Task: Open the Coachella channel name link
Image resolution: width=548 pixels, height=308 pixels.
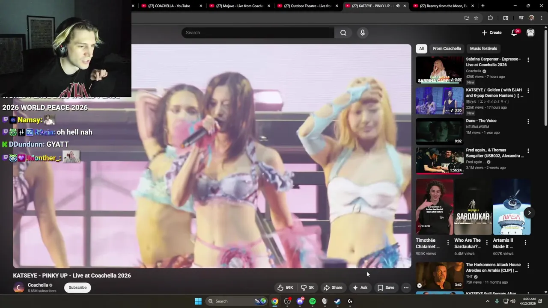Action: point(38,285)
